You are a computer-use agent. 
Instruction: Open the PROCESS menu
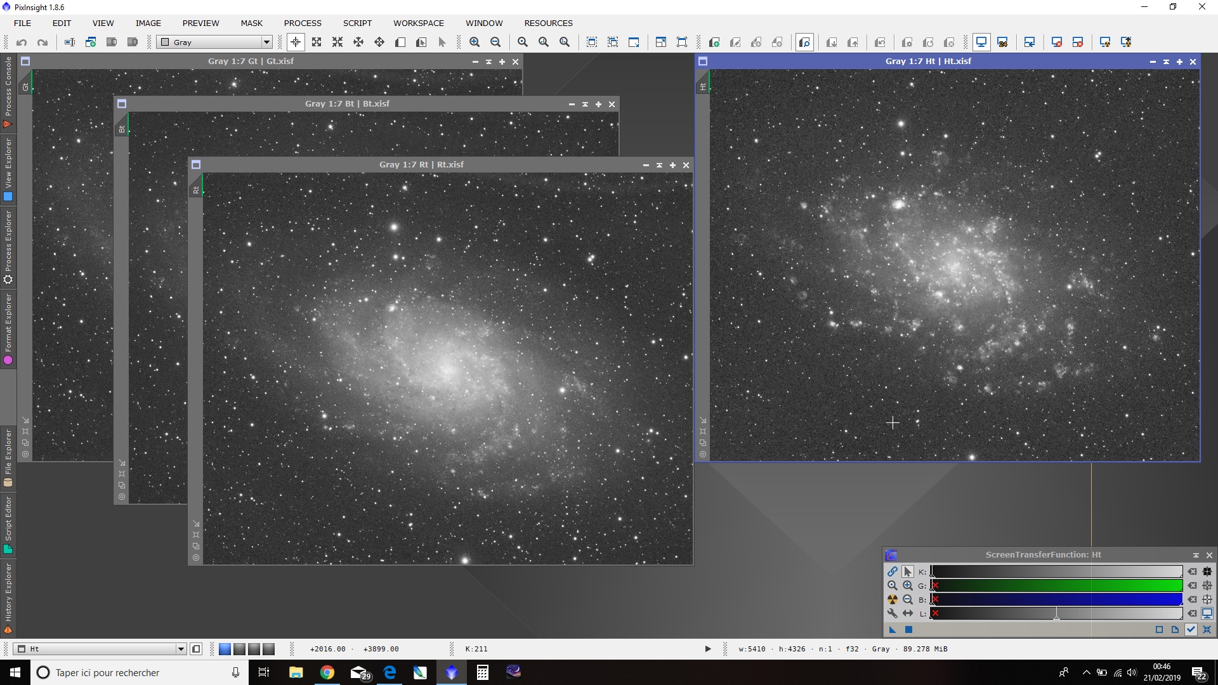[303, 23]
